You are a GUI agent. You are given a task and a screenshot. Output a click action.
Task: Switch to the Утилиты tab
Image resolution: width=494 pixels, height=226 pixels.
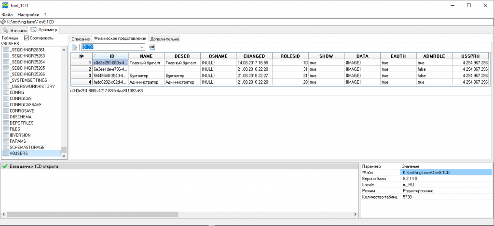15,30
